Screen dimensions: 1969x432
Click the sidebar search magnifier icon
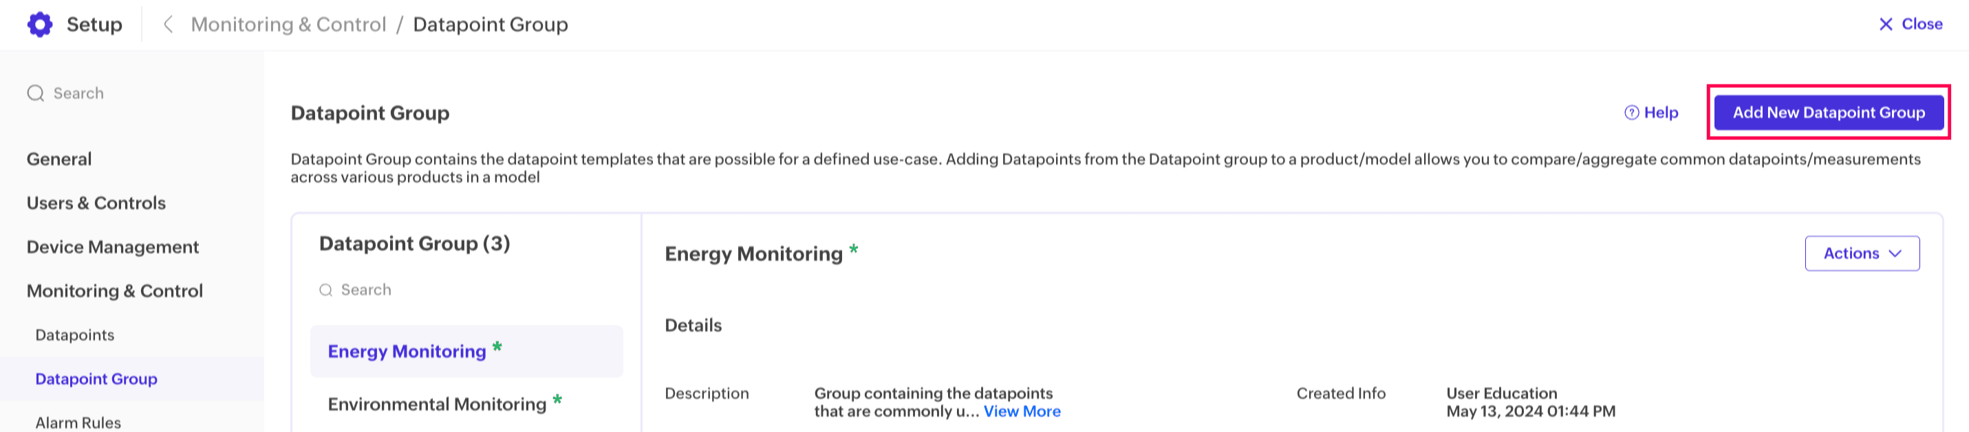point(35,93)
